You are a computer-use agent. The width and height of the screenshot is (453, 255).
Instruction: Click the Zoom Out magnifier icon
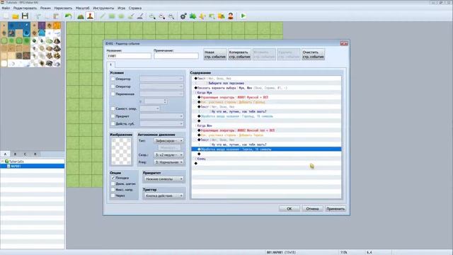point(162,16)
